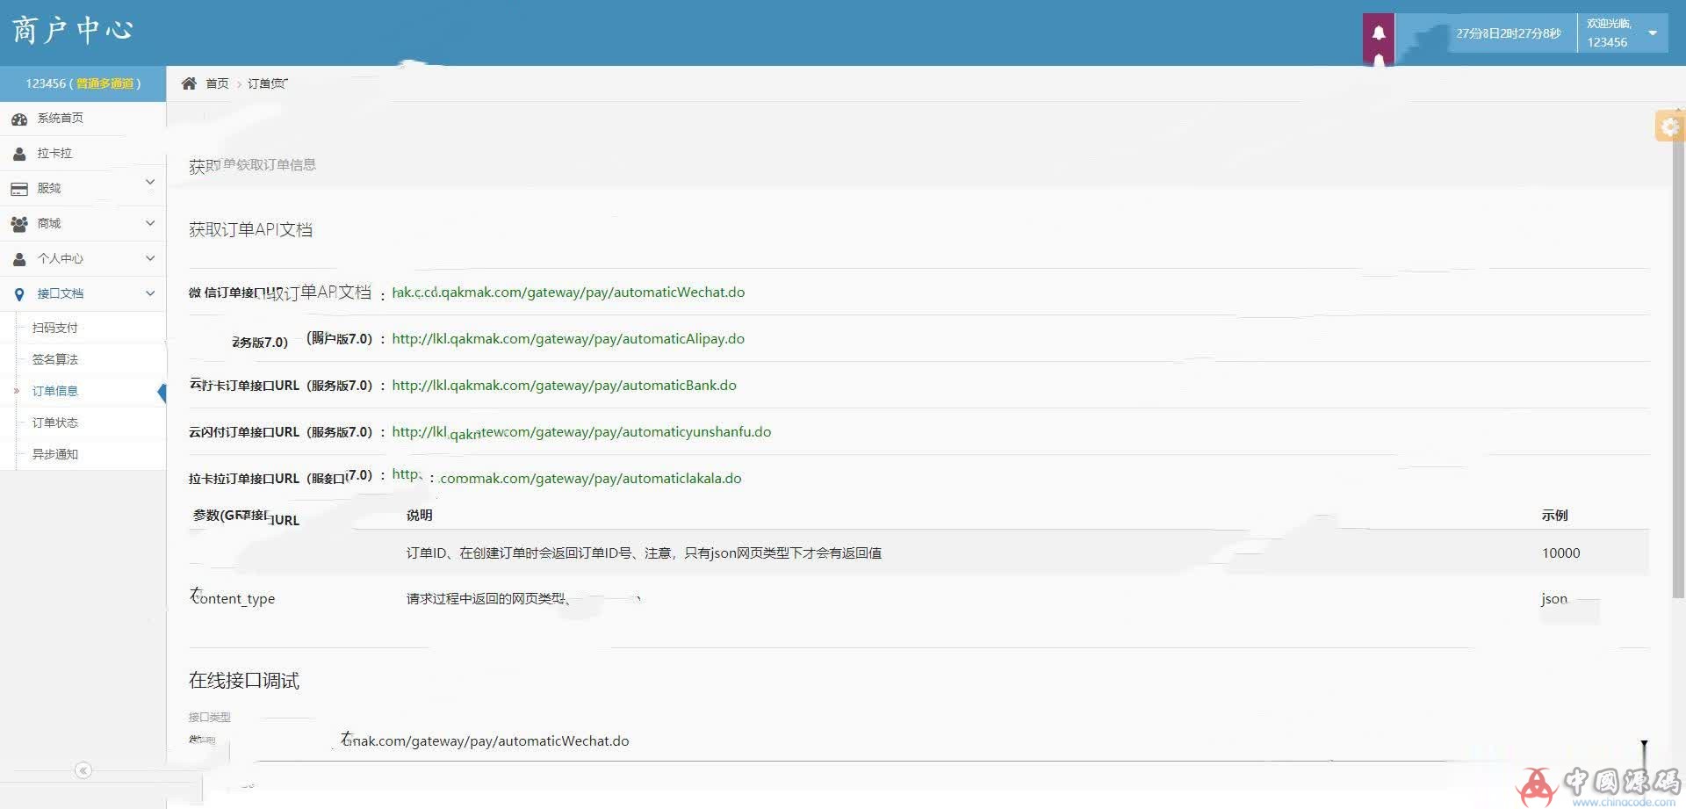The image size is (1686, 809).
Task: Select 签名算法 in the sidebar
Action: point(55,359)
